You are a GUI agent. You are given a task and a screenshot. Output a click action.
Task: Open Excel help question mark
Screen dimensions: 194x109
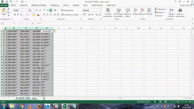(176, 2)
